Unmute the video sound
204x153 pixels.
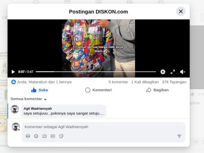click(x=182, y=72)
